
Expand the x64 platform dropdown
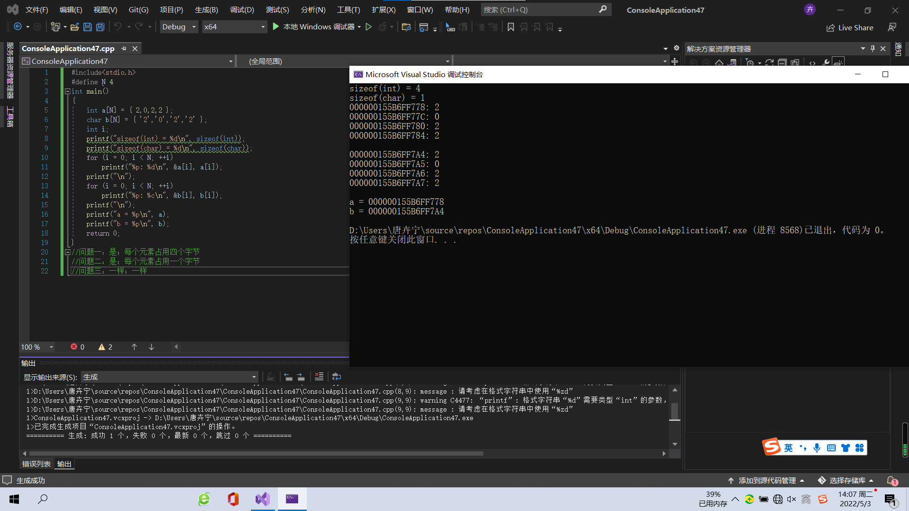point(234,27)
